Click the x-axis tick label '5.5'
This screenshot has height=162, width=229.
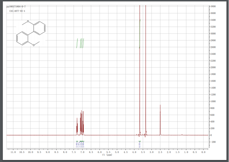(x=108, y=152)
